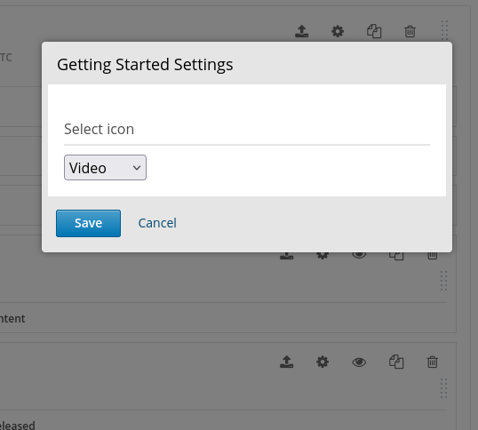Click the Cancel link
Image resolution: width=478 pixels, height=430 pixels.
coord(157,223)
